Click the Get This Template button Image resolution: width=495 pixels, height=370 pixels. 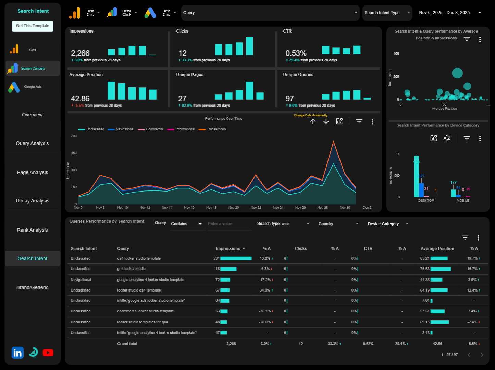pyautogui.click(x=32, y=26)
